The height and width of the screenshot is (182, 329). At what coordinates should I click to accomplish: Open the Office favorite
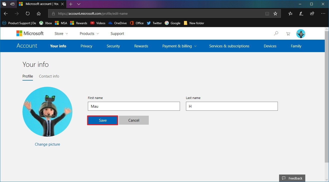(x=137, y=23)
